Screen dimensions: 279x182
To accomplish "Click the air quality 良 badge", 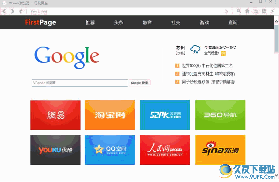I will coord(223,53).
